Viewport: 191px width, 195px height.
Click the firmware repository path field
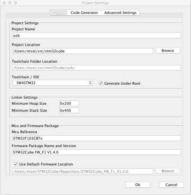click(x=82, y=171)
